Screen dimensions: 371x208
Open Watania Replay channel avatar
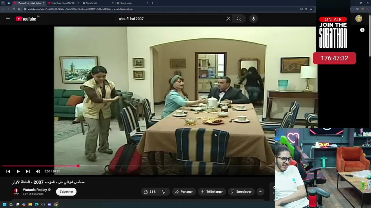click(16, 192)
